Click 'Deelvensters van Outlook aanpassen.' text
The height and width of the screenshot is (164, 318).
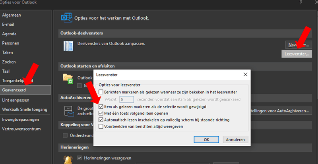click(x=111, y=44)
